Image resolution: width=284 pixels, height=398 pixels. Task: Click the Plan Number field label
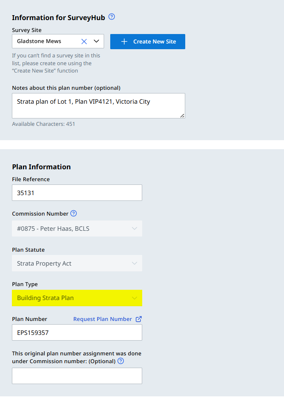point(30,319)
